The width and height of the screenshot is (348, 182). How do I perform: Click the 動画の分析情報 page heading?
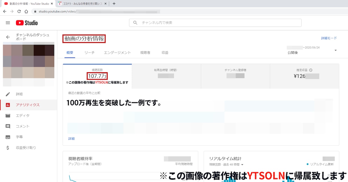pos(84,39)
